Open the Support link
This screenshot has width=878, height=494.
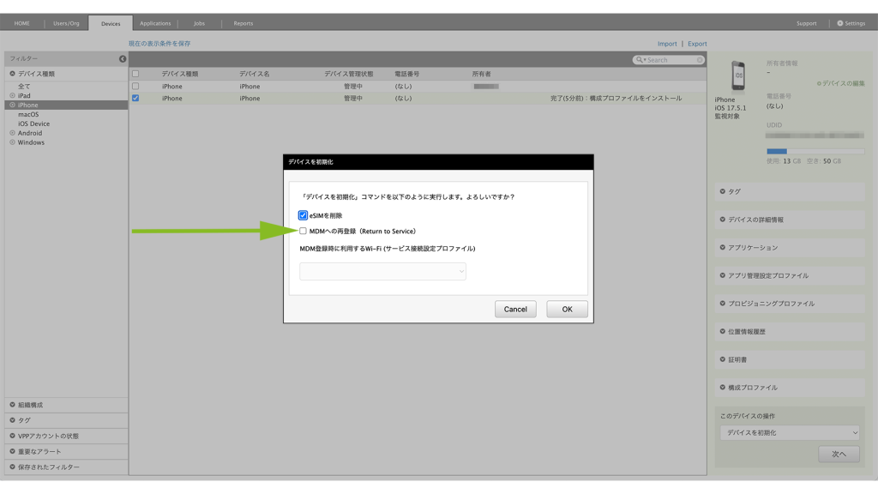click(x=806, y=23)
